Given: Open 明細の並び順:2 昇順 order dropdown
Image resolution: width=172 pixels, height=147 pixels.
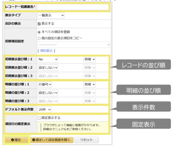Looking at the screenshot, I should pyautogui.click(x=89, y=93).
